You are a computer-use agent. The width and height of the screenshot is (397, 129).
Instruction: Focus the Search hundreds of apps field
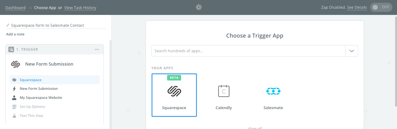(248, 51)
